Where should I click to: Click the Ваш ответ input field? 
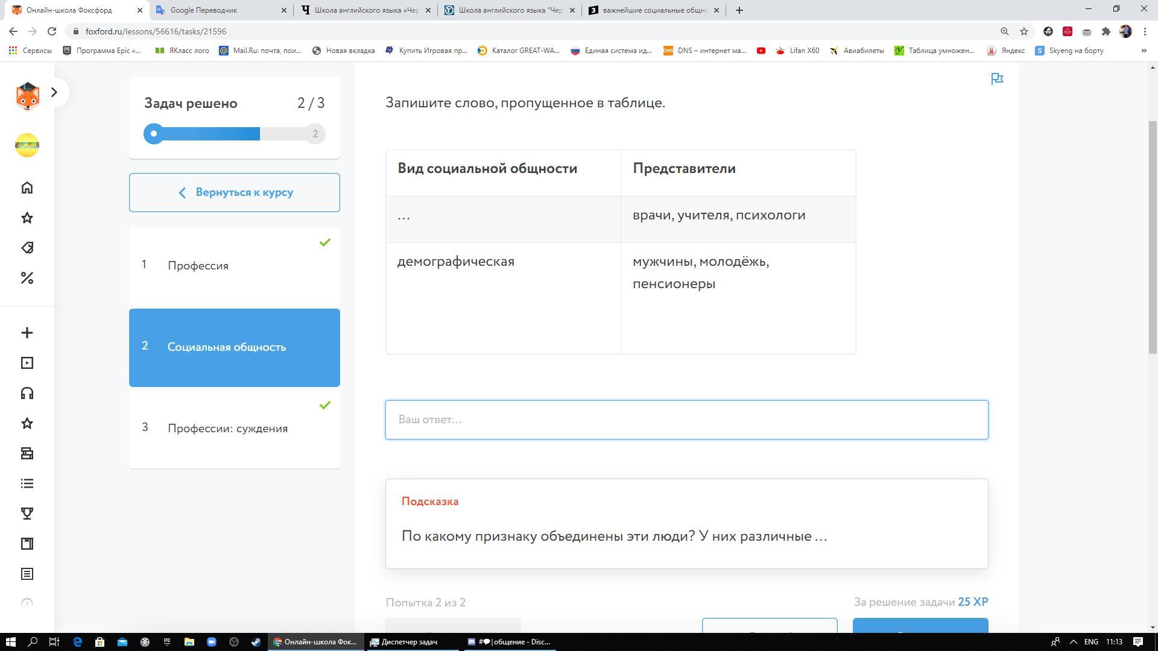(686, 420)
